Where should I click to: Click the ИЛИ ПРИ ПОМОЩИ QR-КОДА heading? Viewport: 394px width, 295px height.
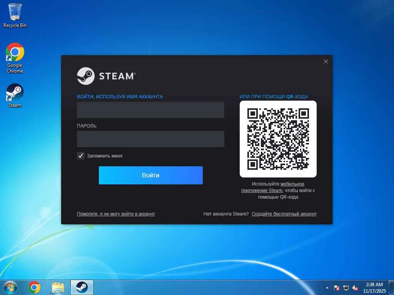pos(274,96)
